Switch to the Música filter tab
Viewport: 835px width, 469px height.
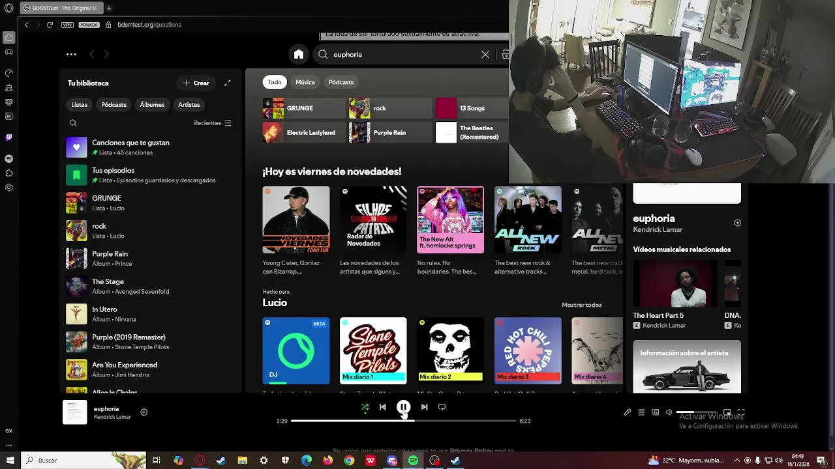[305, 82]
